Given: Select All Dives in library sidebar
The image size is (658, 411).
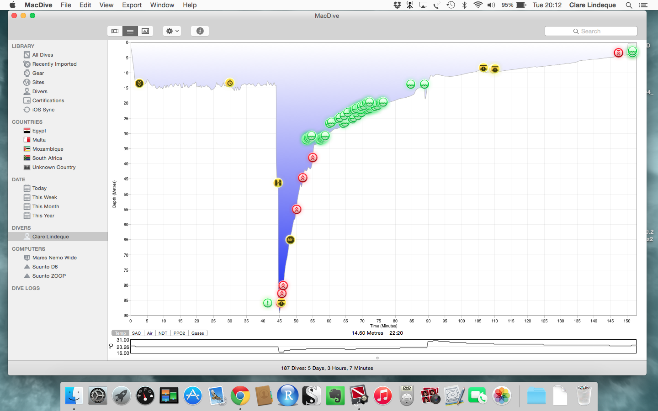Looking at the screenshot, I should click(42, 55).
